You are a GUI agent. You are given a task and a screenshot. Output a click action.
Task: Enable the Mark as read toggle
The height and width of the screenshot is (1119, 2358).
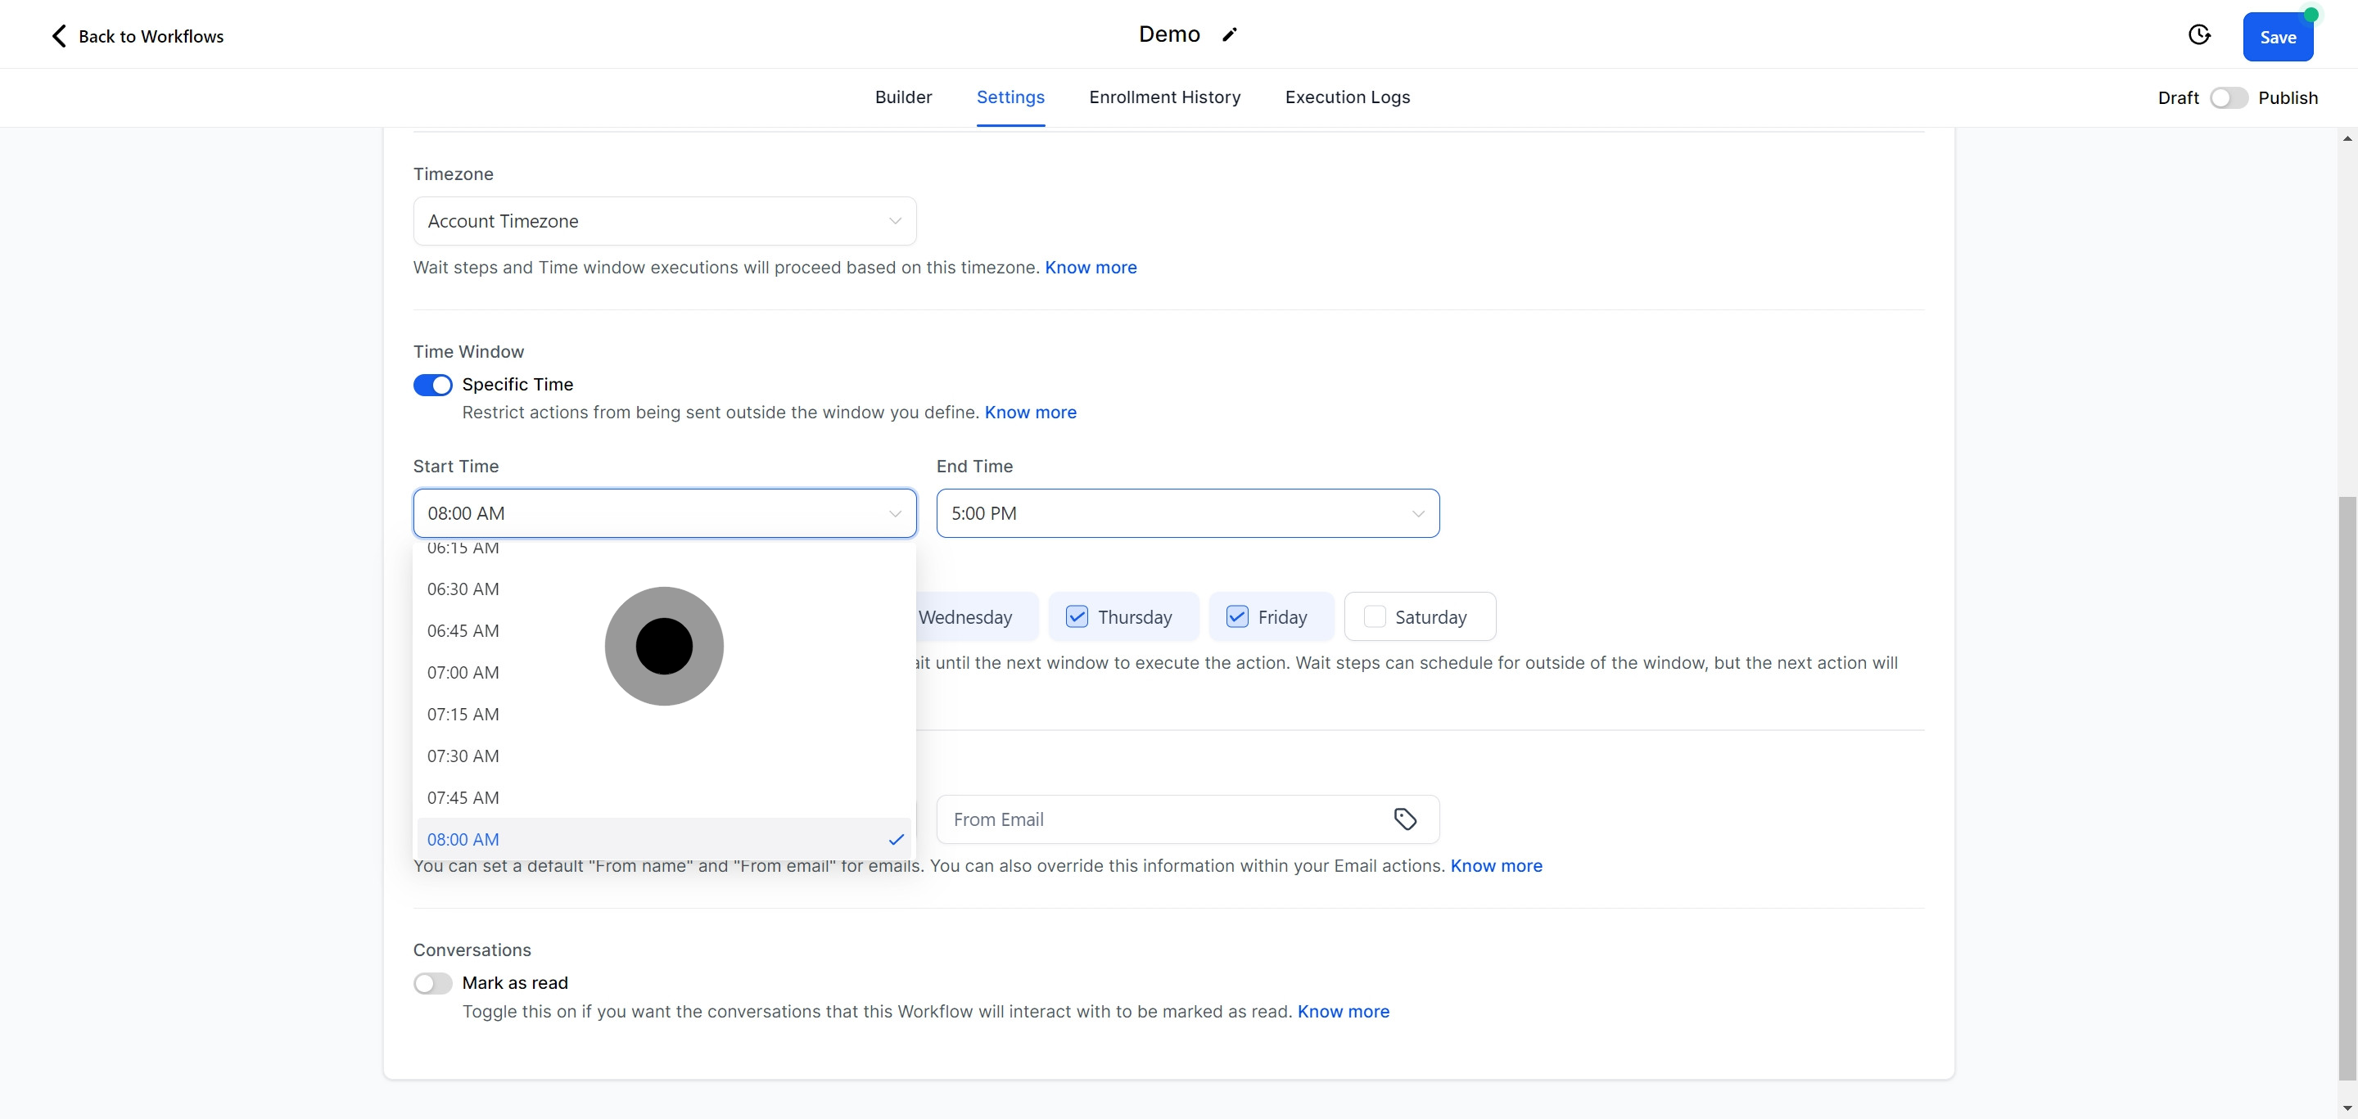pos(432,982)
